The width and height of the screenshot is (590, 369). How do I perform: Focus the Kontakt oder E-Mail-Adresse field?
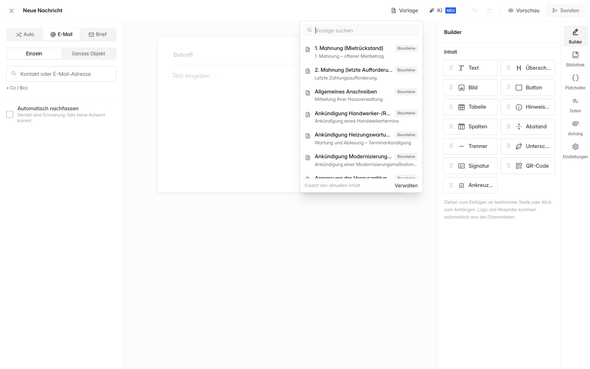tap(61, 74)
